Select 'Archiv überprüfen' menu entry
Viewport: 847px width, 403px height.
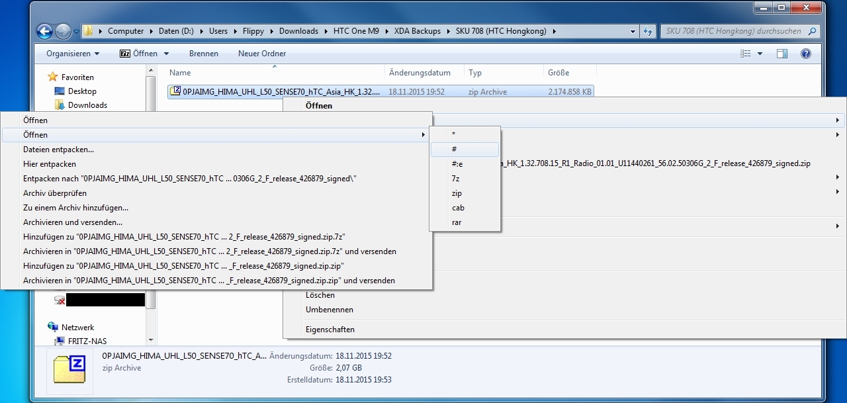(x=55, y=193)
